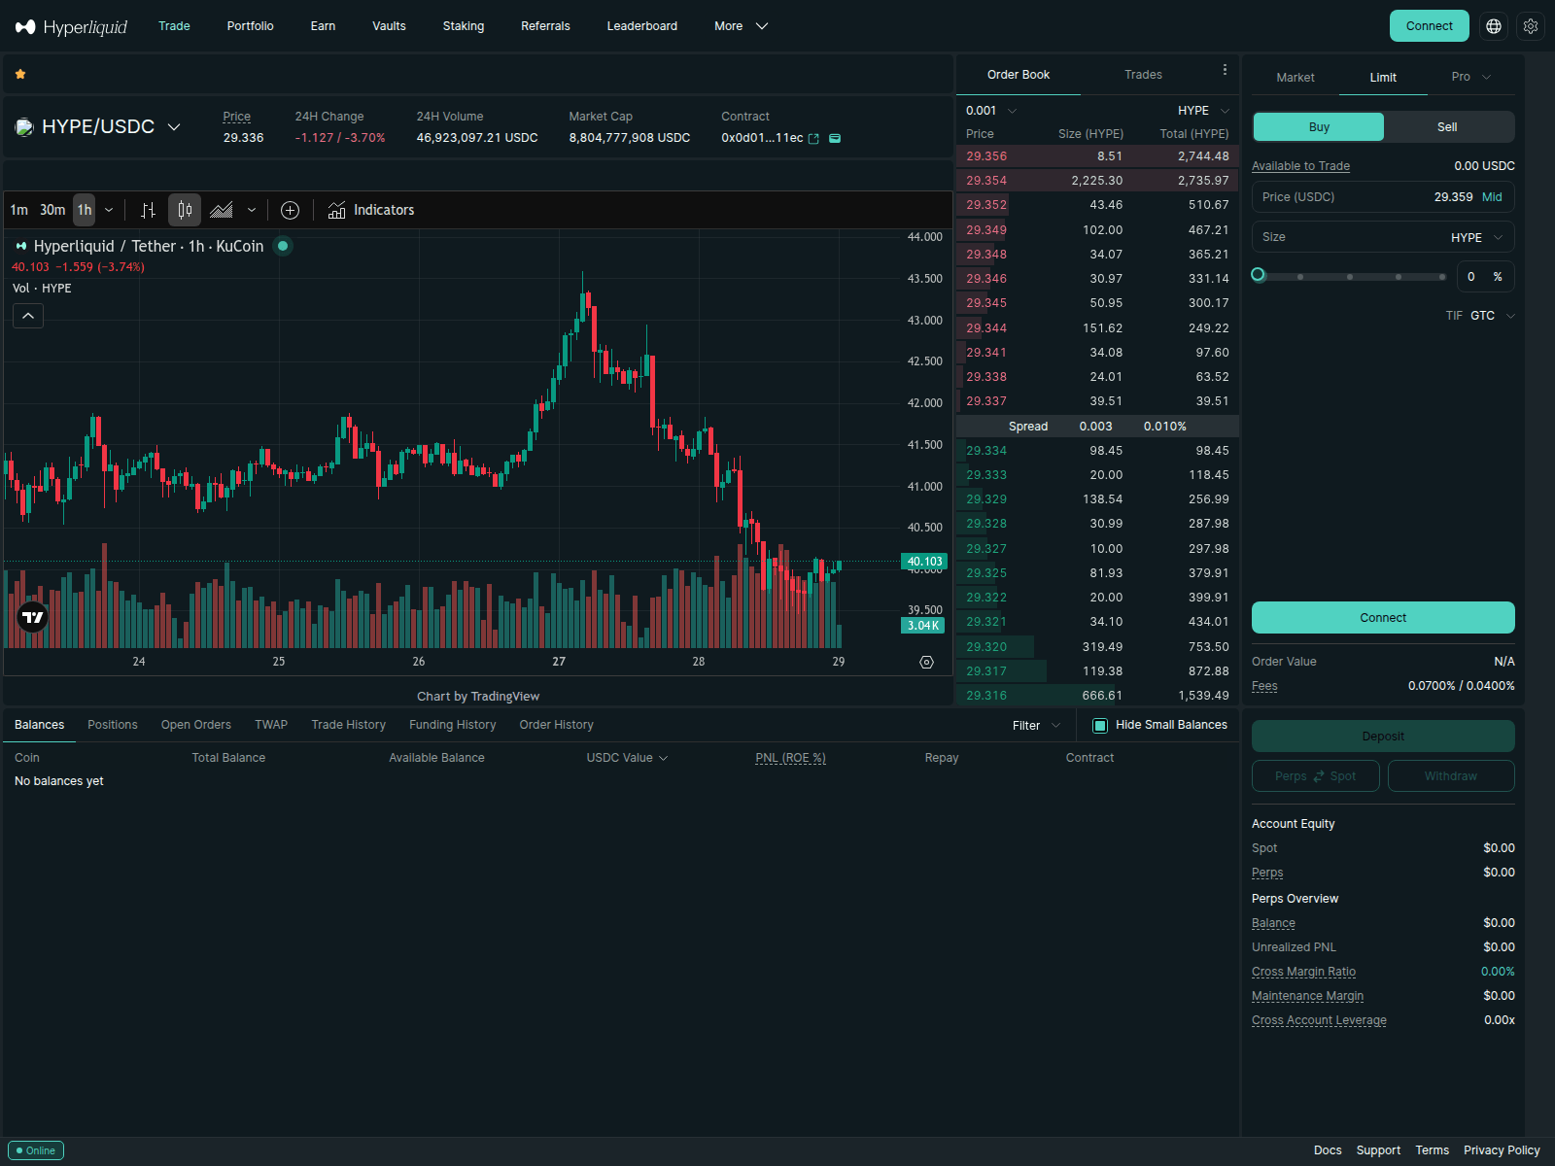
Task: Open order book three-dot options menu
Action: [1225, 70]
